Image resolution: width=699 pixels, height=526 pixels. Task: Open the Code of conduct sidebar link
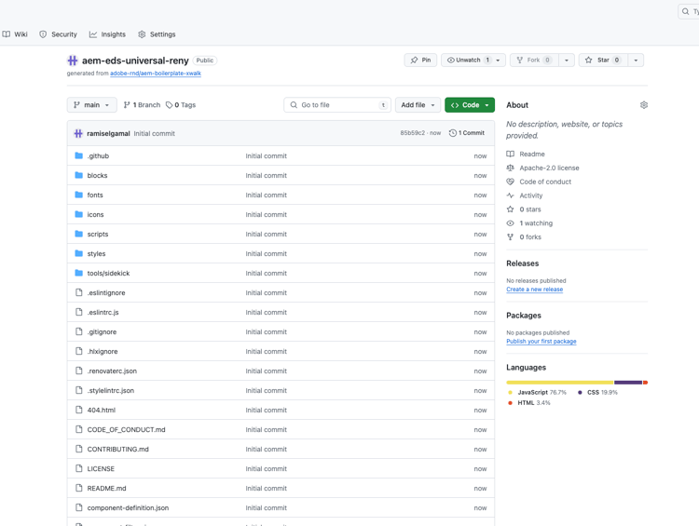tap(545, 182)
